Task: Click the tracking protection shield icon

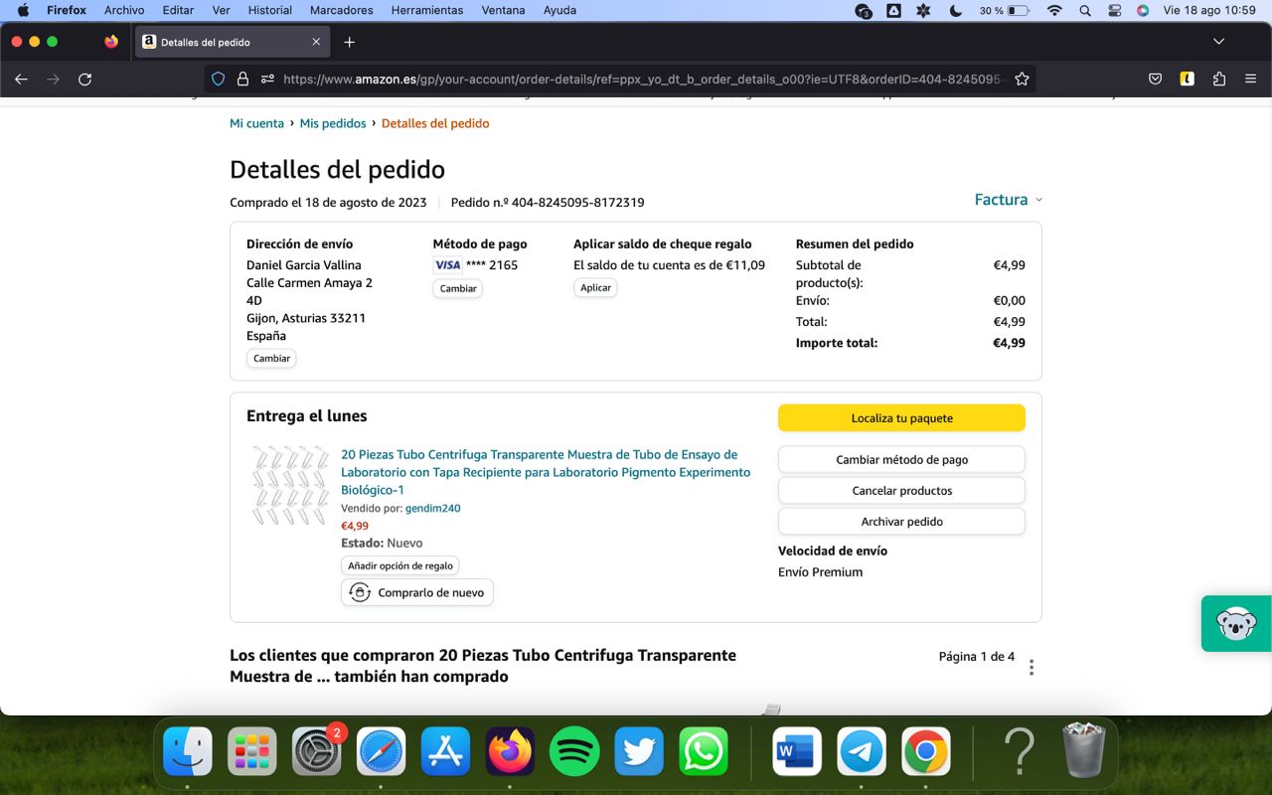Action: (x=219, y=79)
